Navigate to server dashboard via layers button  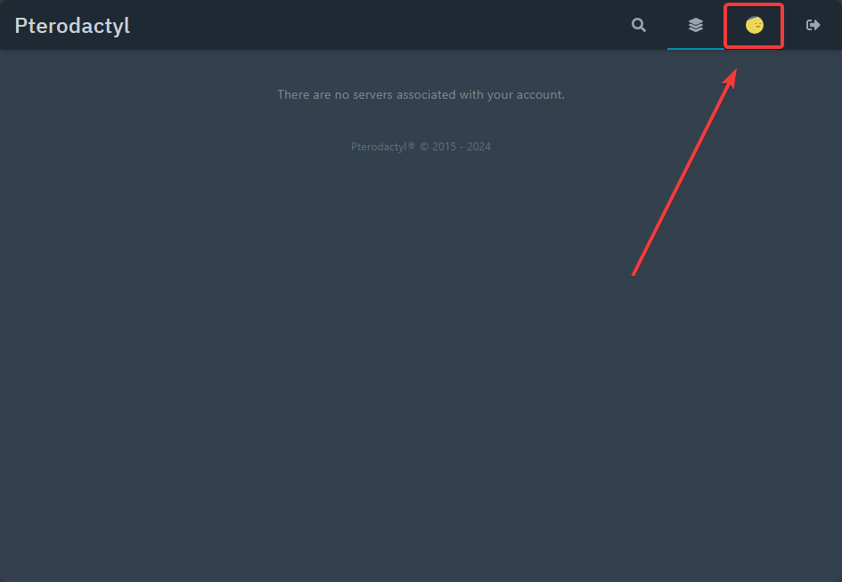695,25
